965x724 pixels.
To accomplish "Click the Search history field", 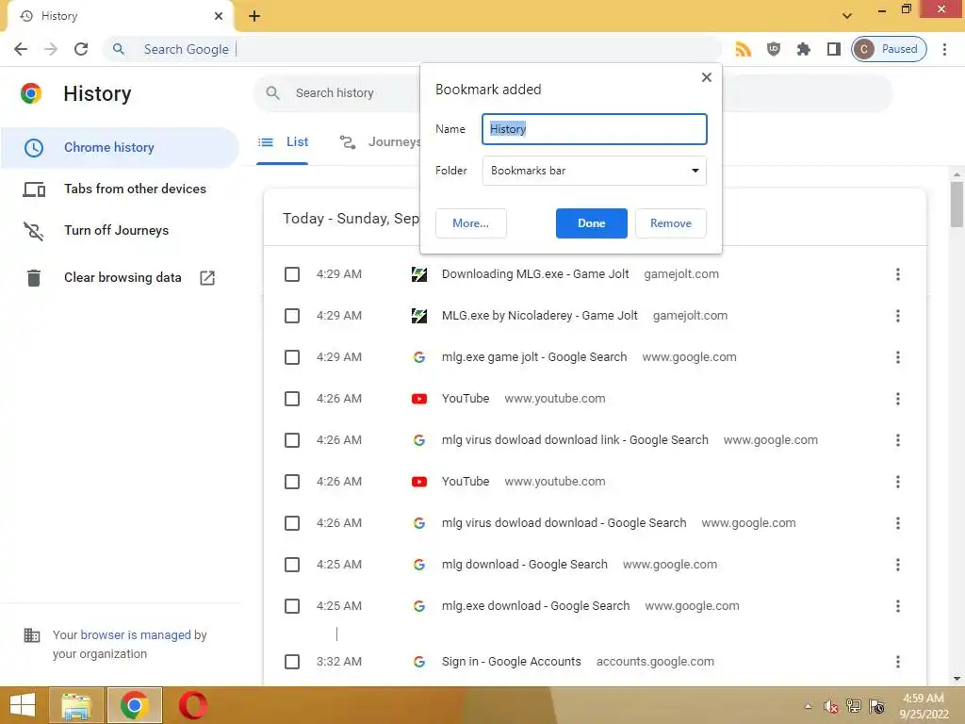I will coord(336,93).
